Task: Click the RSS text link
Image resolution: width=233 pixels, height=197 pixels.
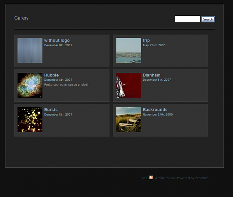Action: click(x=145, y=178)
